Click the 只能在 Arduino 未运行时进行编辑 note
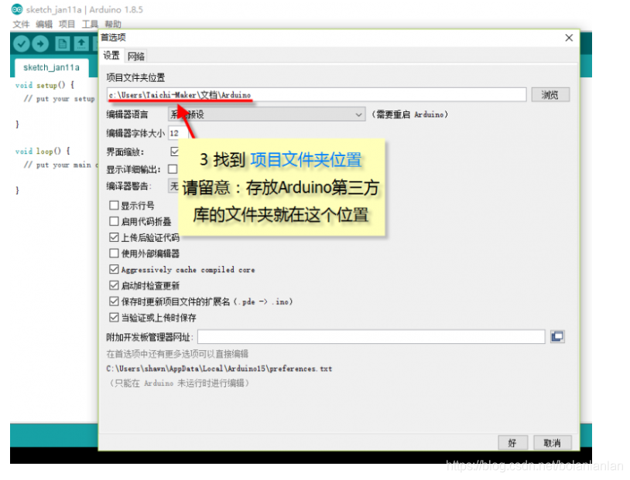 [x=179, y=383]
